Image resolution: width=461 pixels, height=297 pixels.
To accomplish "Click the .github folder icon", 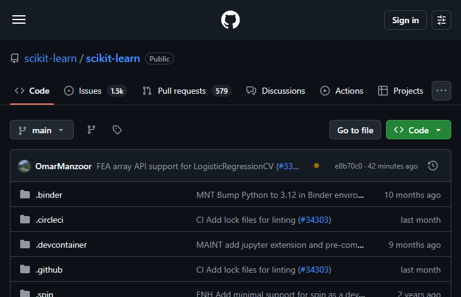I will point(25,269).
